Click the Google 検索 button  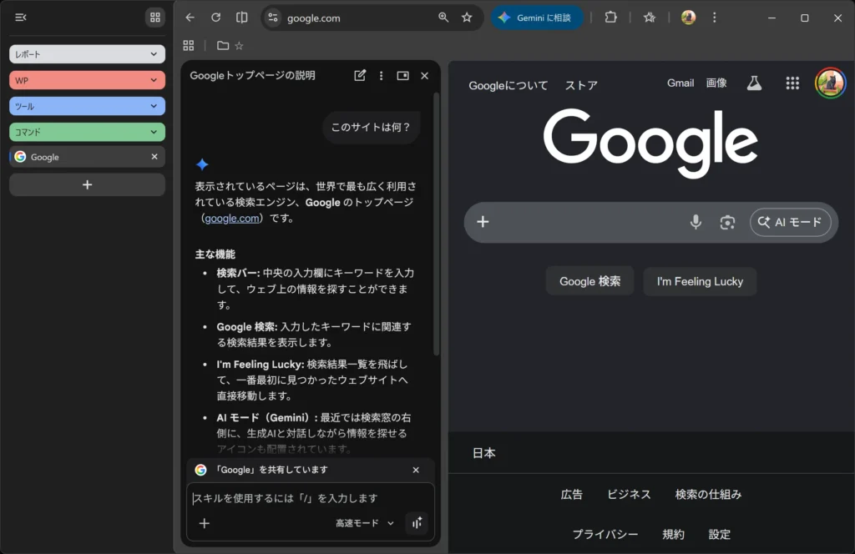point(590,281)
